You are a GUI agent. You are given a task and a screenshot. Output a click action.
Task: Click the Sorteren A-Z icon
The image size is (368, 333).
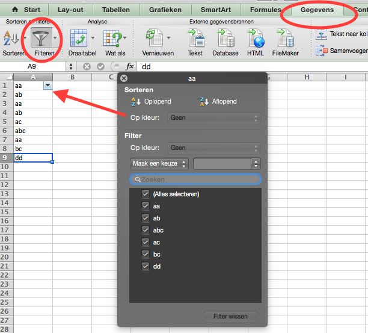pos(11,38)
